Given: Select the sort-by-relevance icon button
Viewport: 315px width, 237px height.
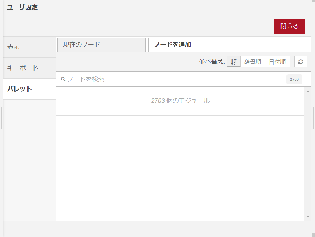Looking at the screenshot, I should [234, 61].
